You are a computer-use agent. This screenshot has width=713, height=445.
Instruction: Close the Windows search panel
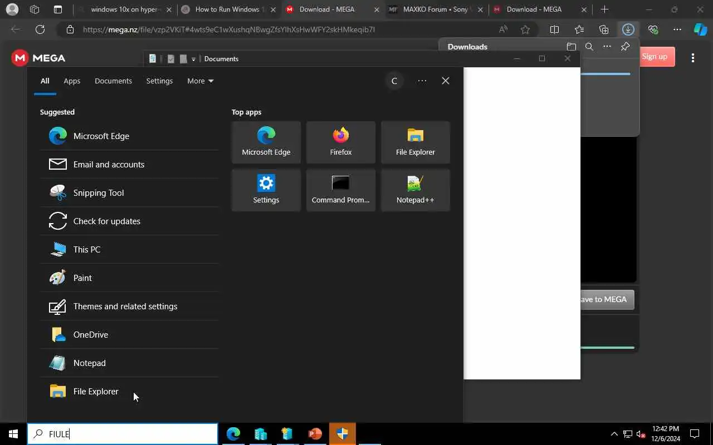pos(446,81)
